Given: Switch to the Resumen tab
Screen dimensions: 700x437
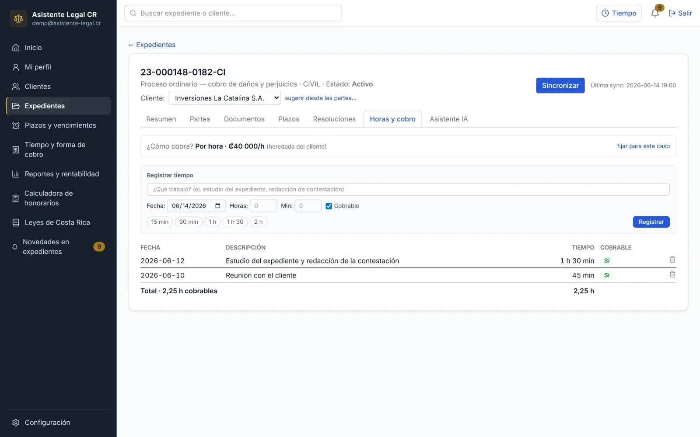Looking at the screenshot, I should coord(161,119).
